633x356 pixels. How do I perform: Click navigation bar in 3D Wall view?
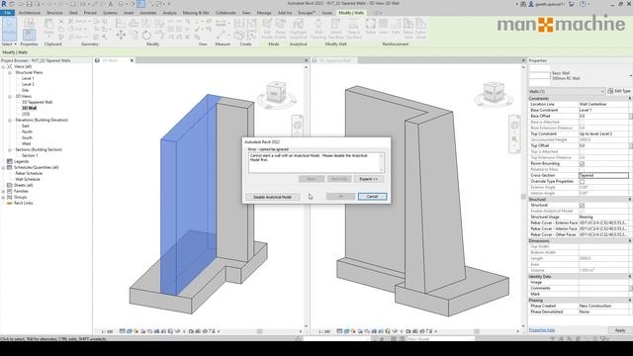[x=297, y=126]
